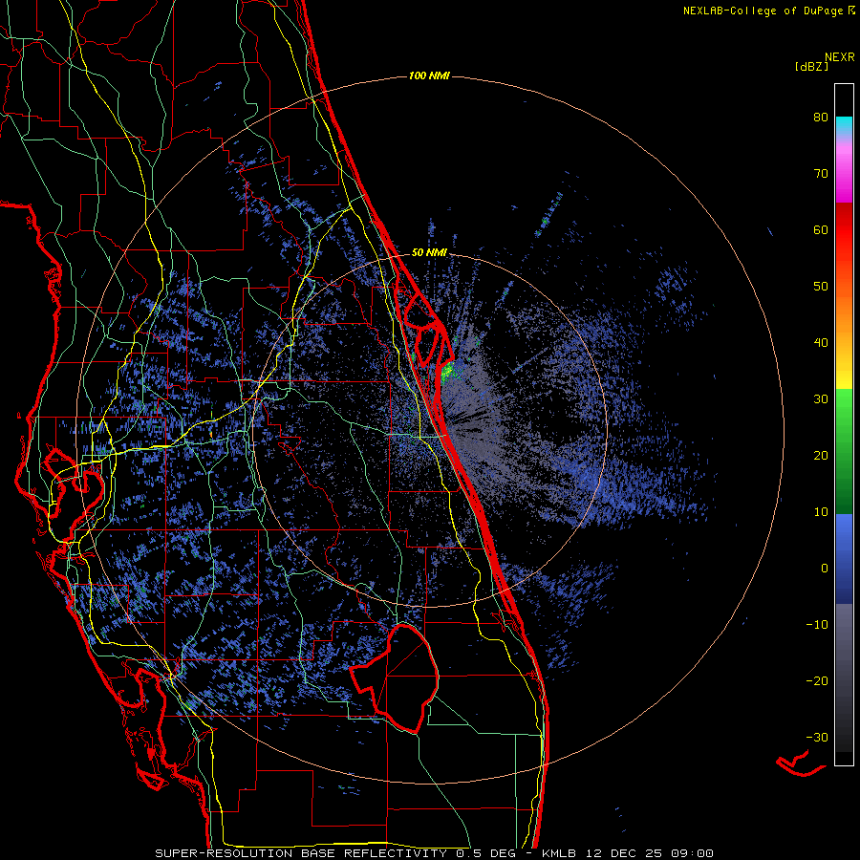Viewport: 860px width, 860px height.
Task: Click the -30 dBZ scale value
Action: point(817,739)
